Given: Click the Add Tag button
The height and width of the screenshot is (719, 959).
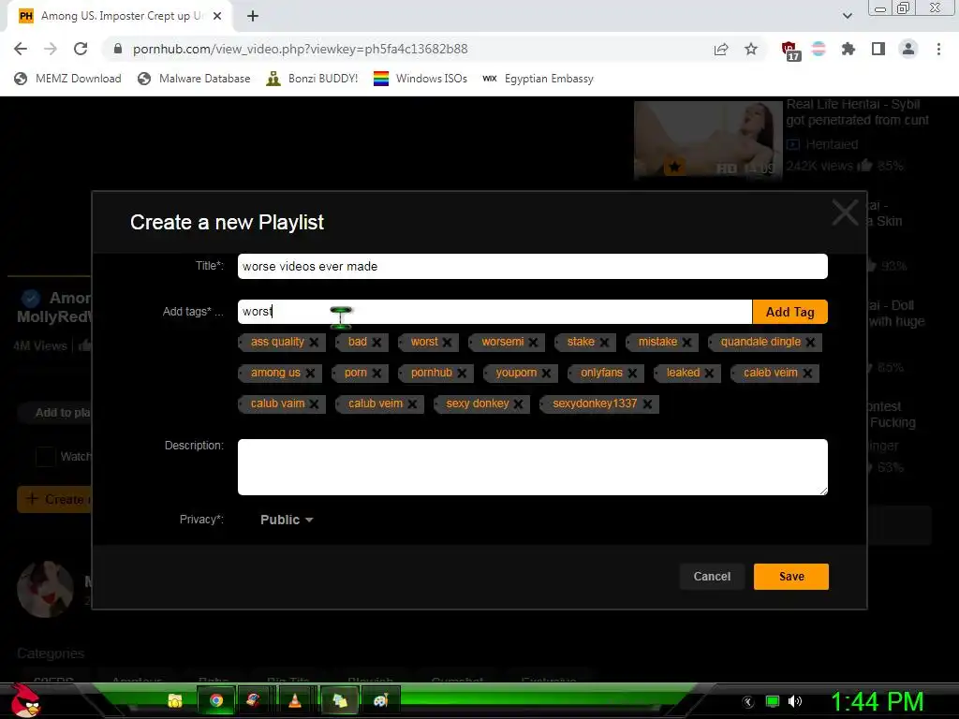Looking at the screenshot, I should pyautogui.click(x=789, y=312).
